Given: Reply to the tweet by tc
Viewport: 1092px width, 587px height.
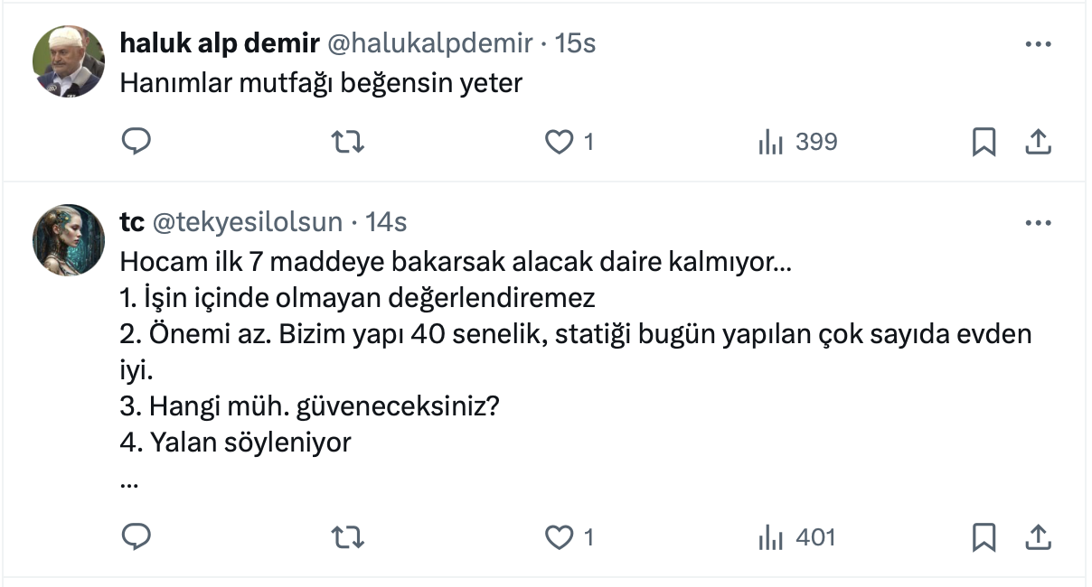Looking at the screenshot, I should pos(136,537).
